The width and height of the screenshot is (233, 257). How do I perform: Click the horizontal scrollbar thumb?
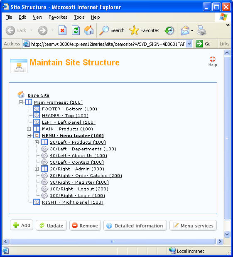point(112,241)
